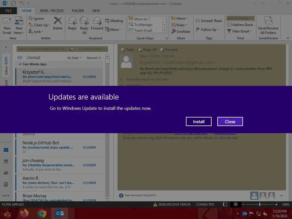Click the zoom in plus button

pos(276,204)
